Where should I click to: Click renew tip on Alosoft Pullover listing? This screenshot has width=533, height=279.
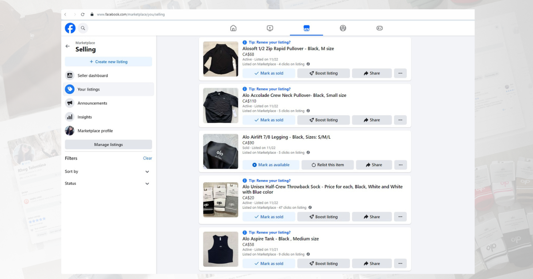[266, 42]
